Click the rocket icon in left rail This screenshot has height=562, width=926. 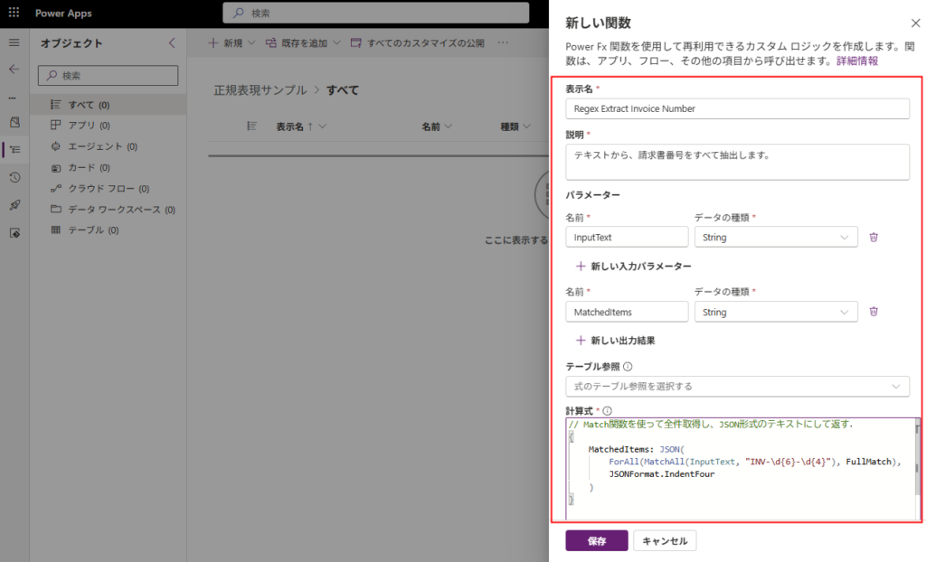tap(14, 205)
